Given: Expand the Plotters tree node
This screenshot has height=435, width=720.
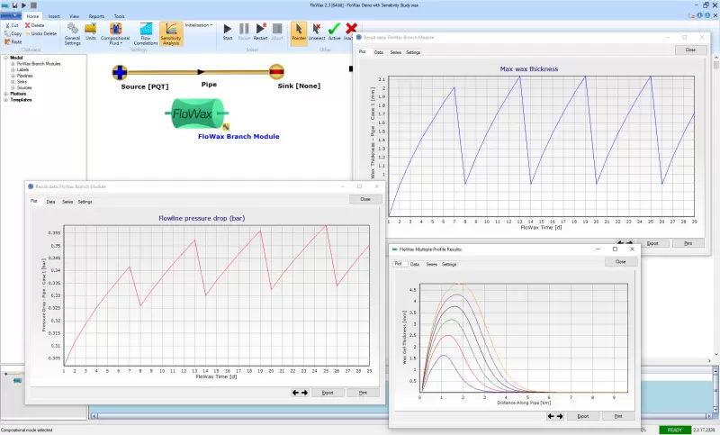Looking at the screenshot, I should pyautogui.click(x=6, y=94).
